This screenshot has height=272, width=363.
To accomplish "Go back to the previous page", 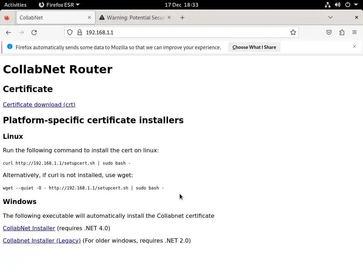I will (9, 32).
